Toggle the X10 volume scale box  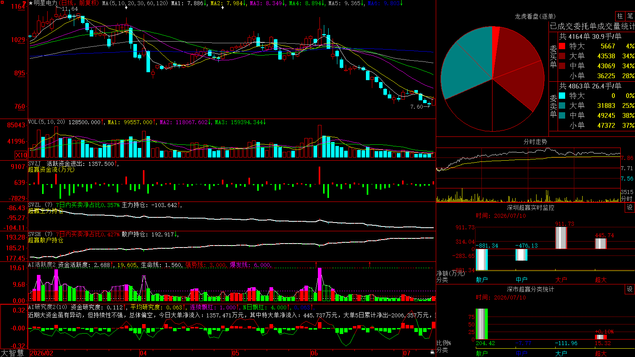[x=21, y=155]
